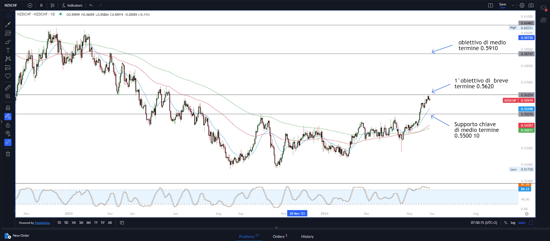550x241 pixels.
Task: Pick the ruler measure tool
Action: 8,88
